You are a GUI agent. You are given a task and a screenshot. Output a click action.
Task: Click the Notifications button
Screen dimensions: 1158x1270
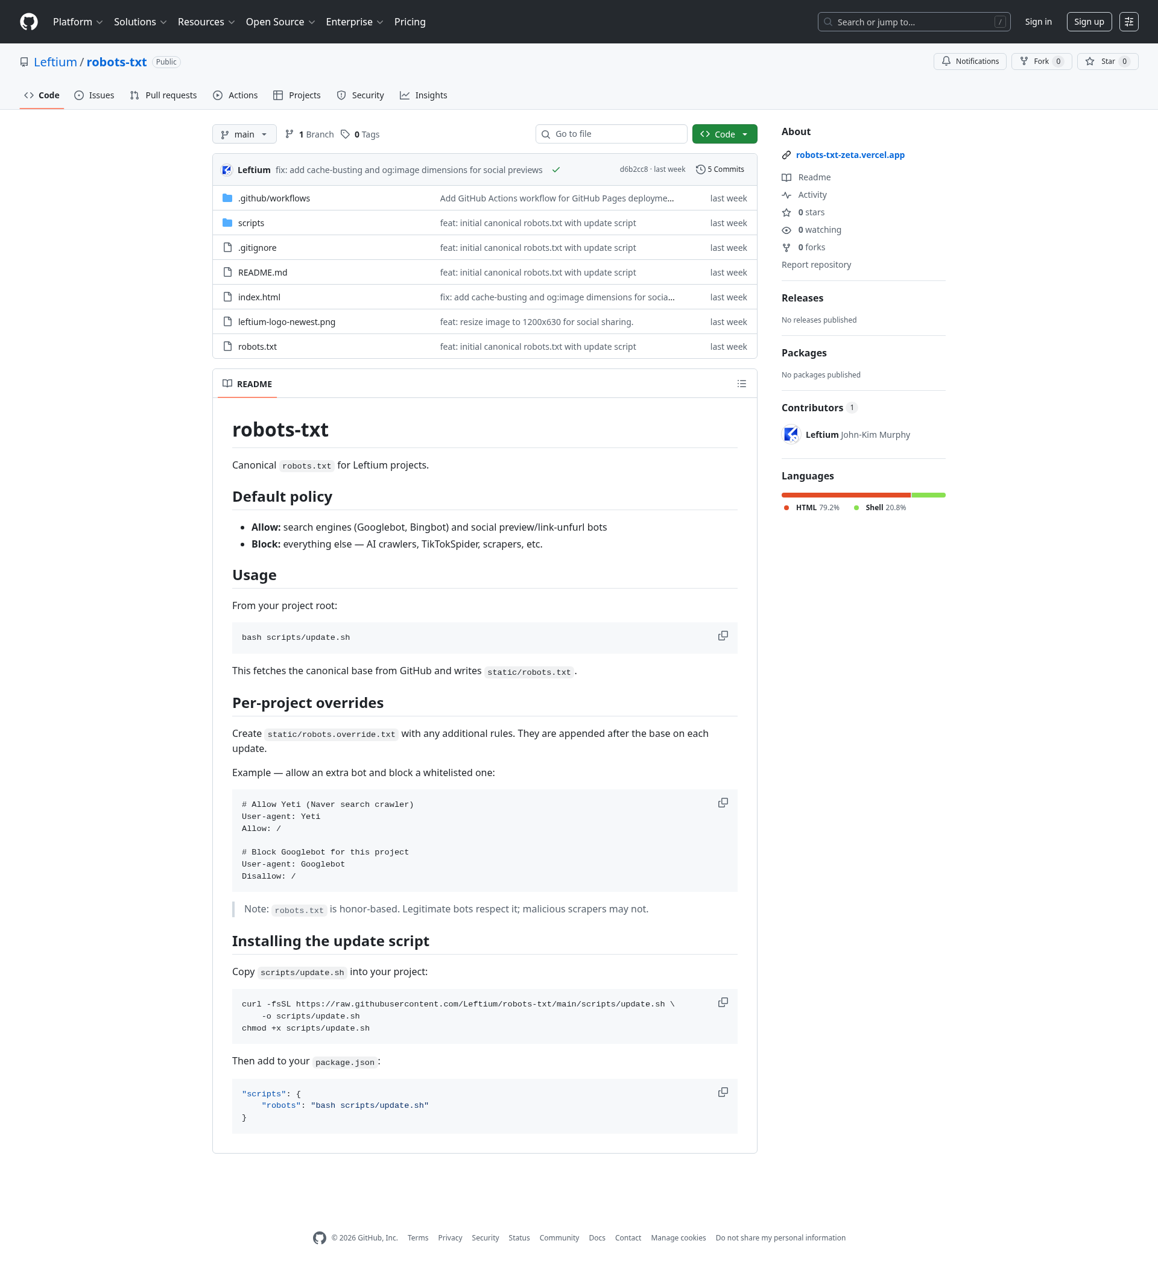pos(970,62)
